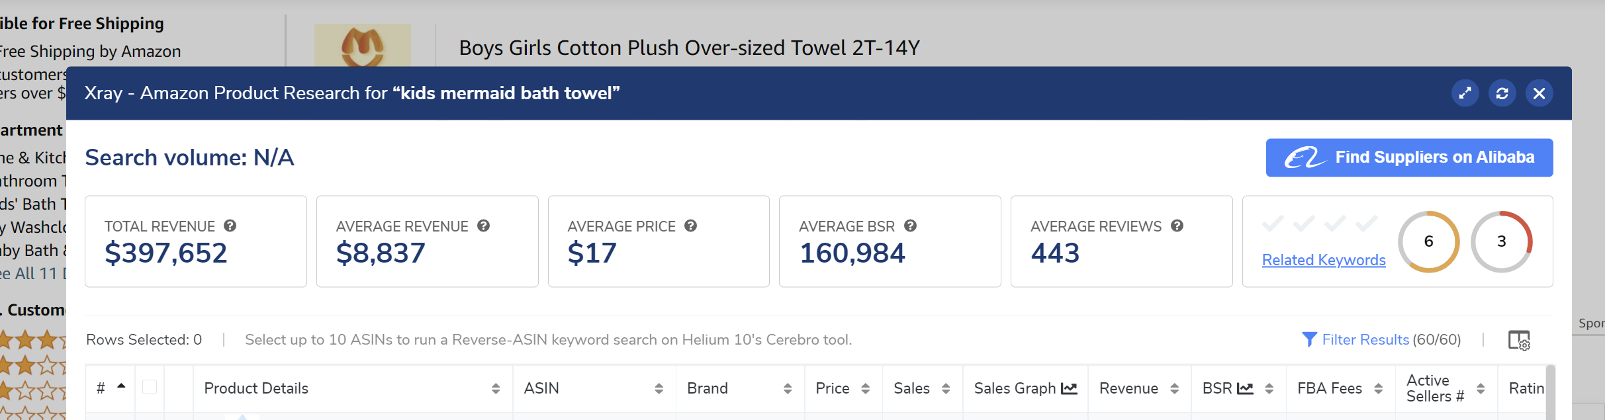Sort the table by Price
The width and height of the screenshot is (1605, 420).
coord(865,389)
